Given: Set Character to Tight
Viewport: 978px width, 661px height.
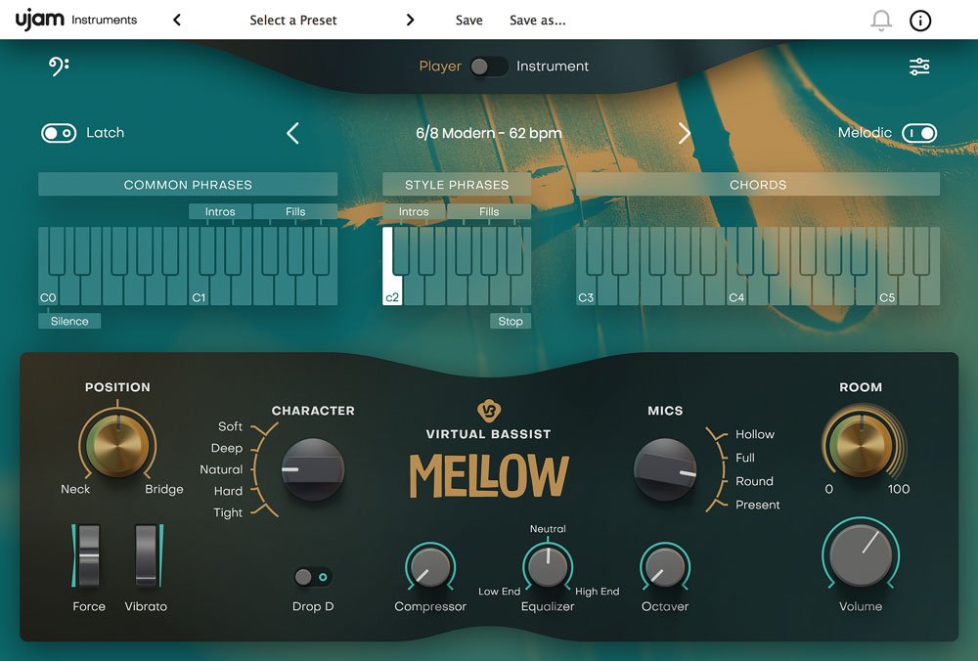Looking at the screenshot, I should pos(228,512).
